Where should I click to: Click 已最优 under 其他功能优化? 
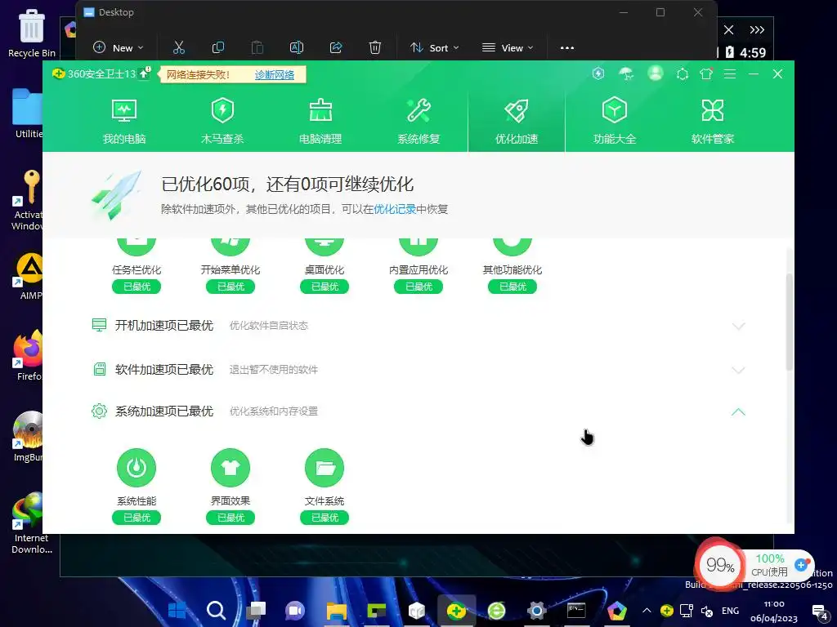pos(512,287)
